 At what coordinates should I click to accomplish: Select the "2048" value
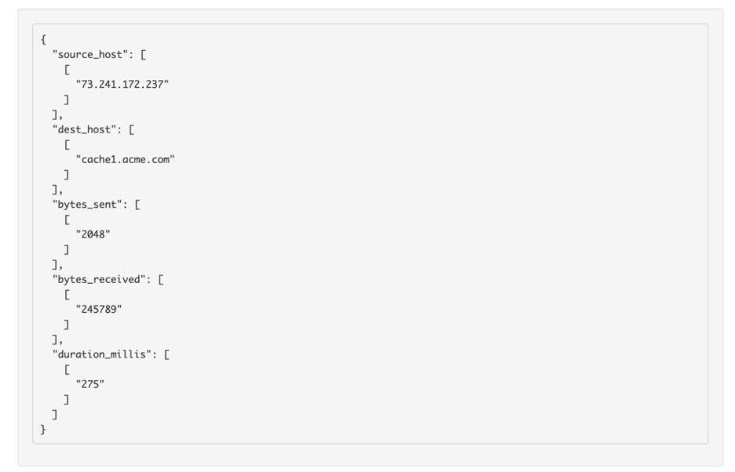[93, 234]
